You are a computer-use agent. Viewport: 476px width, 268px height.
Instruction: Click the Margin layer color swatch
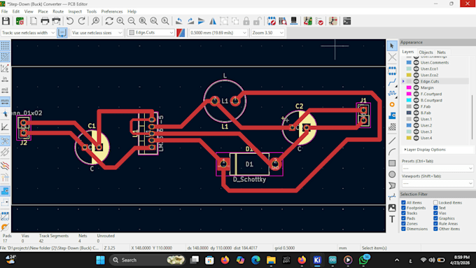click(x=409, y=87)
